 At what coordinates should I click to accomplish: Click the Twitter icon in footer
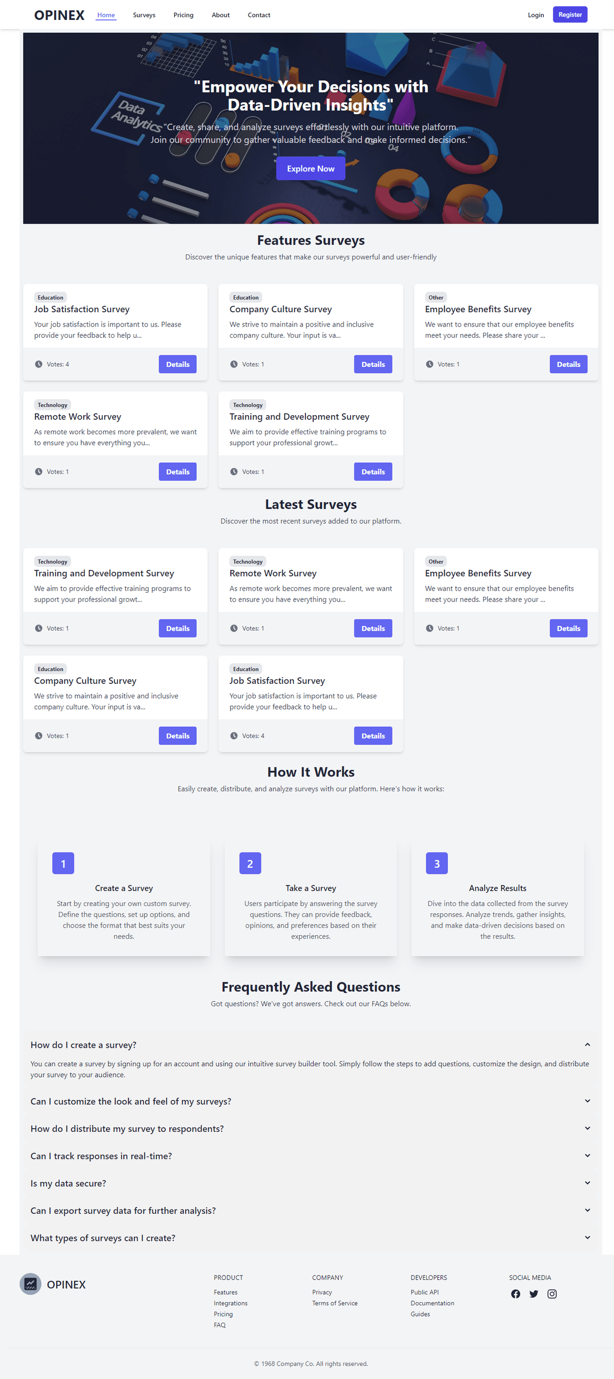[534, 1294]
